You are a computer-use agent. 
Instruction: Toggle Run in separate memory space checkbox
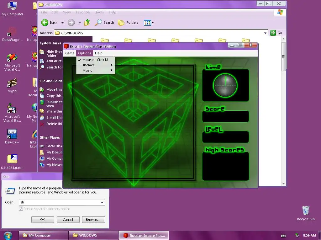(x=21, y=209)
